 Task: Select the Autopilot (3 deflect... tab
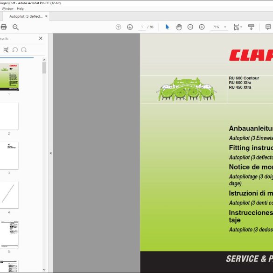coord(26,16)
